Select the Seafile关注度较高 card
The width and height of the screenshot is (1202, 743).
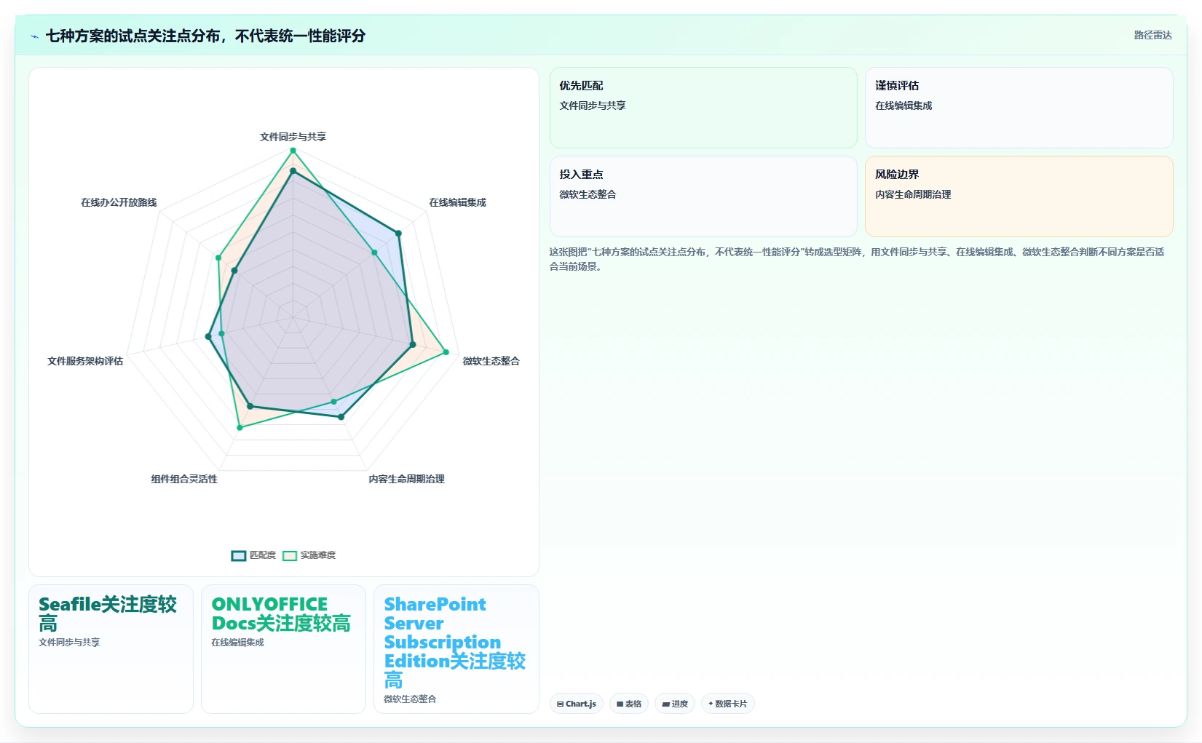[x=111, y=649]
